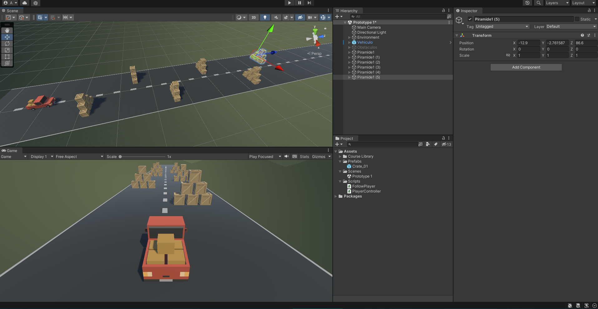
Task: Lock the Inspector panel
Action: 589,11
